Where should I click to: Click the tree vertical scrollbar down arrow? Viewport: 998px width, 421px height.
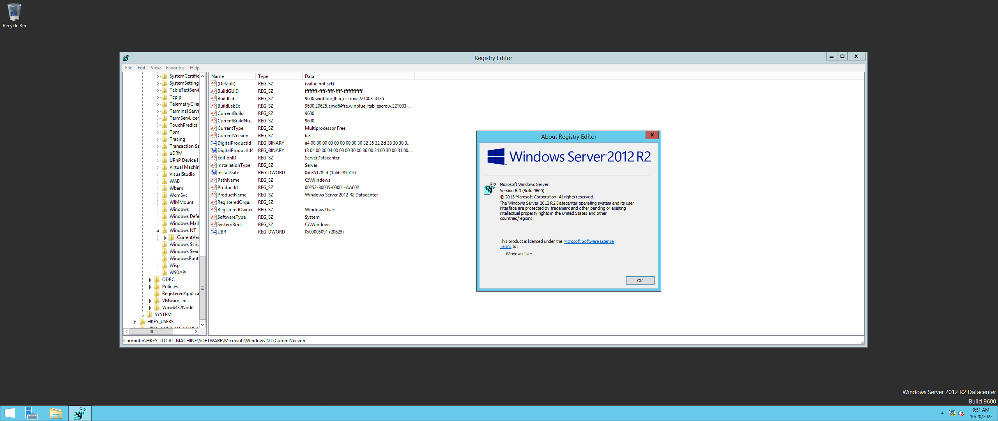pos(202,325)
